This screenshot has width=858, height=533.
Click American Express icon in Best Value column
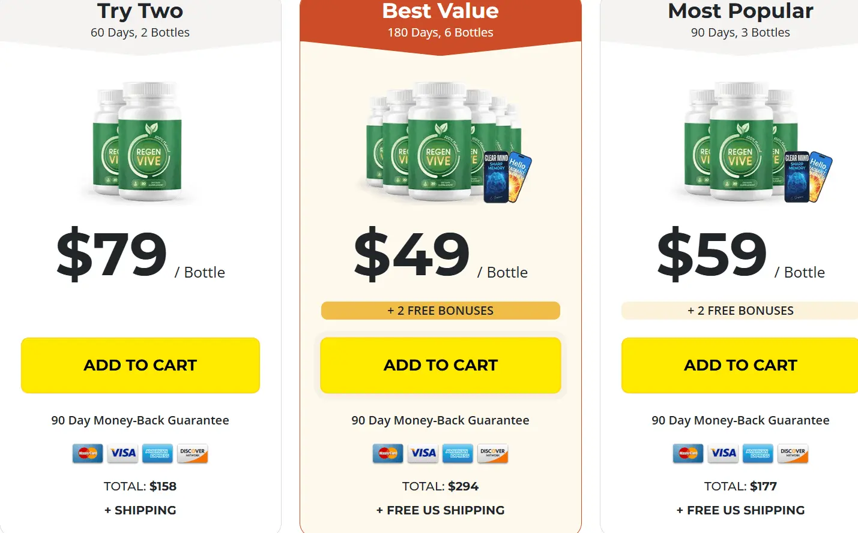[x=458, y=453]
